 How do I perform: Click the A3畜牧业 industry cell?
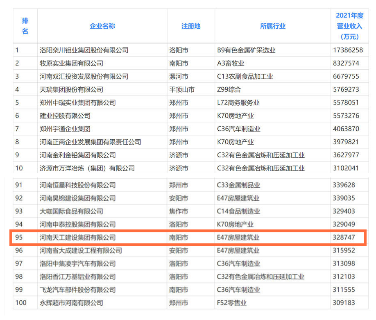pos(231,63)
